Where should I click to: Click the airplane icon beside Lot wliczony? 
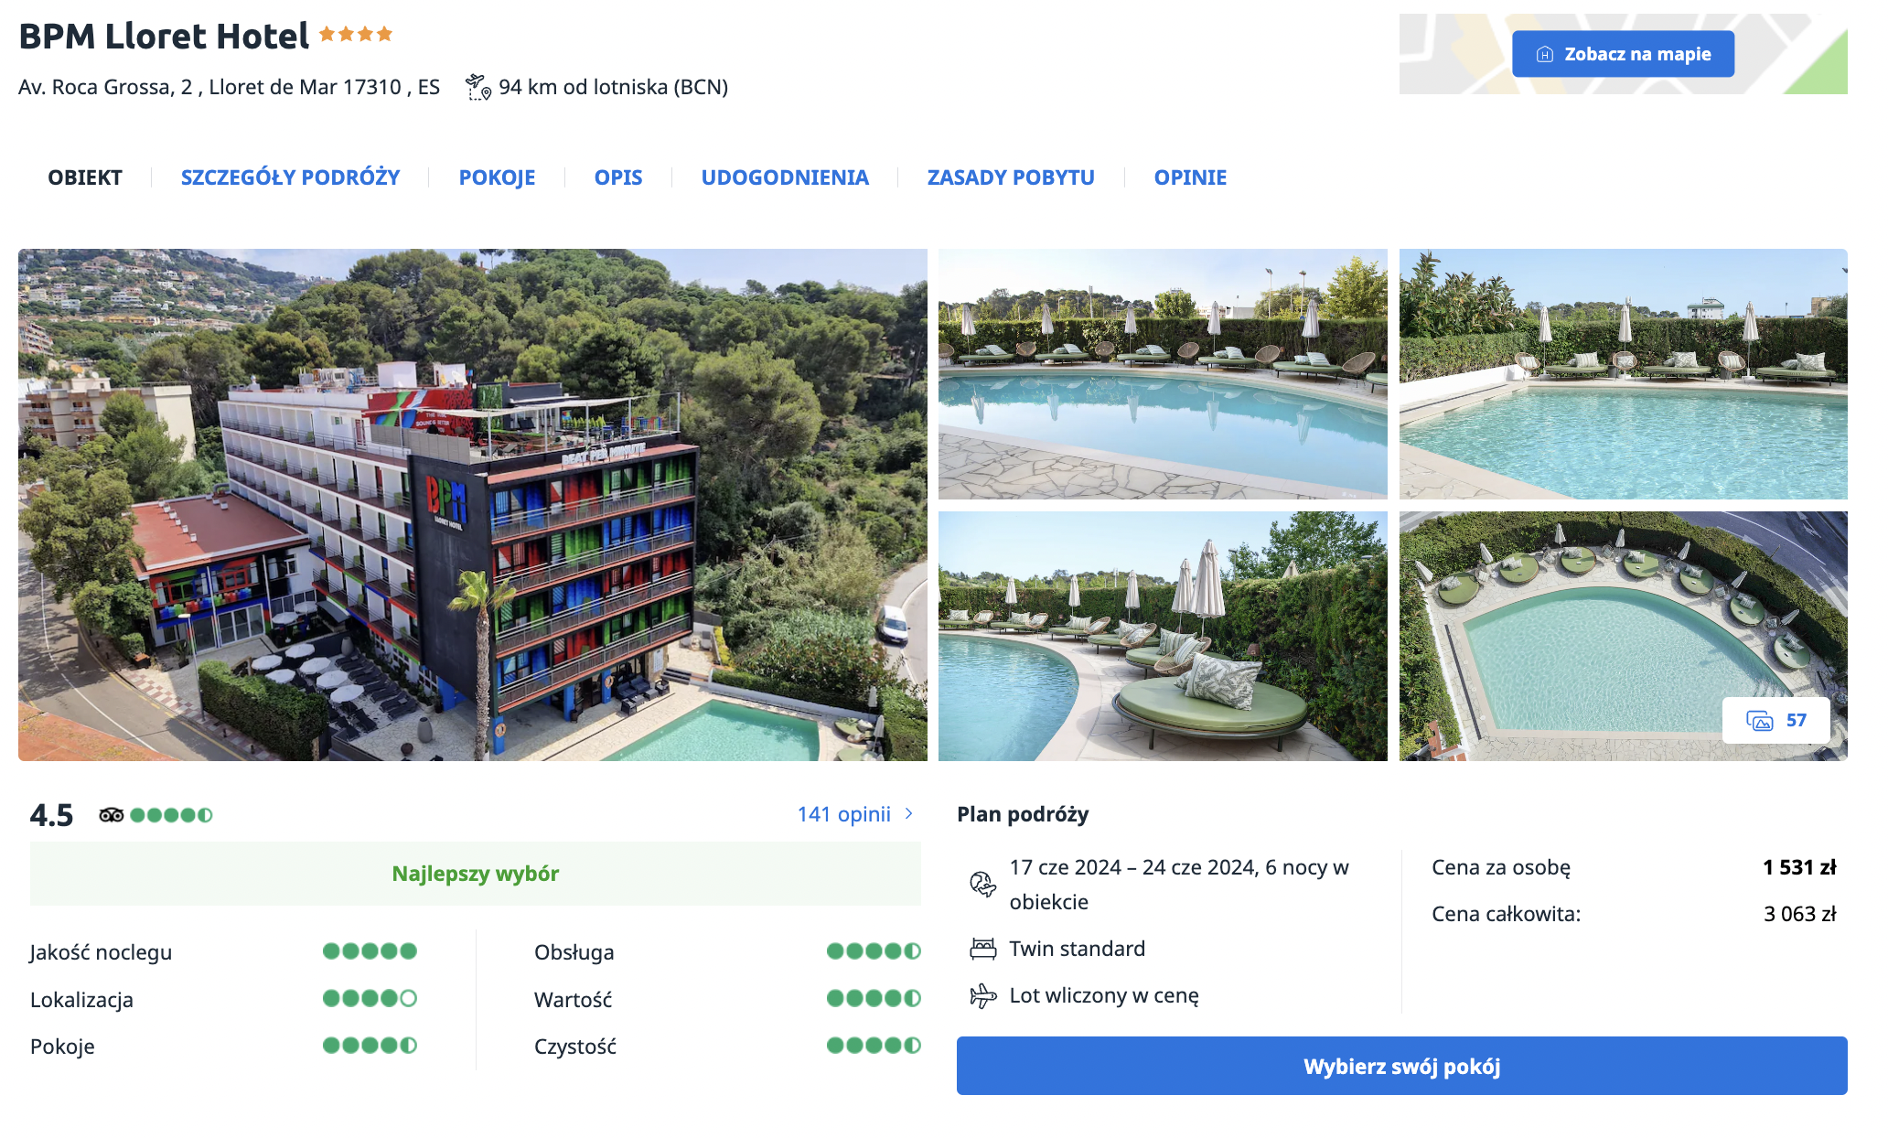coord(982,995)
